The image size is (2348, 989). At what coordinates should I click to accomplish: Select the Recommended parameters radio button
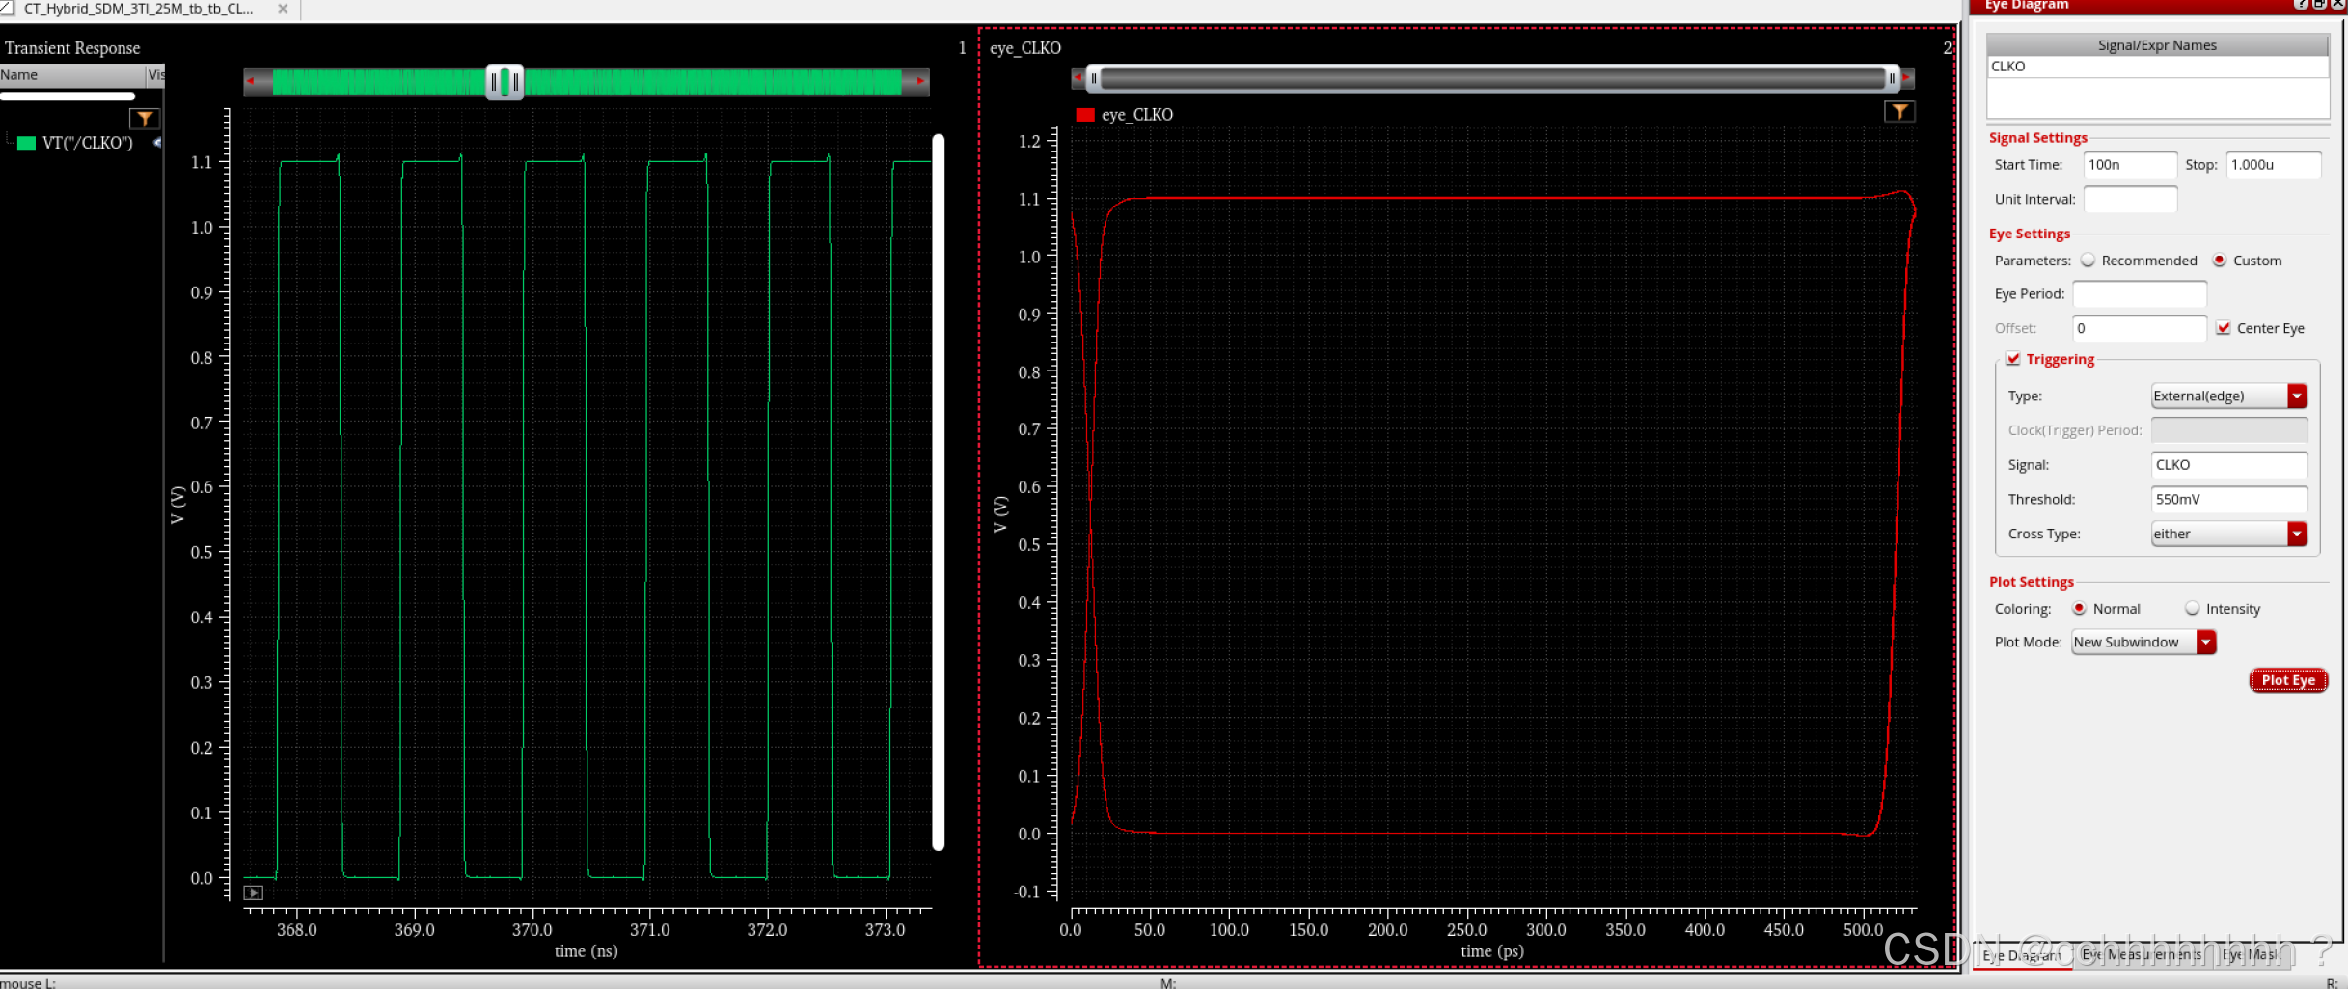coord(2089,261)
